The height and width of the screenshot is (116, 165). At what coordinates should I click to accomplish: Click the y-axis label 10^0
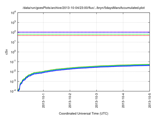(13, 52)
